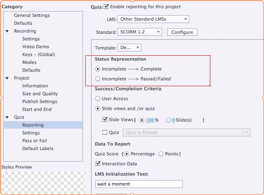The height and width of the screenshot is (195, 264).
Task: Uncheck the Interaction Data checkbox
Action: (98, 164)
